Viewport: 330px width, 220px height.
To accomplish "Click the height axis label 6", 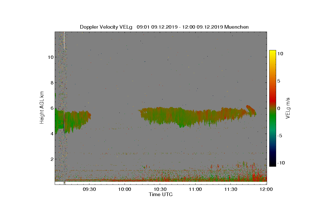I will (51, 108).
